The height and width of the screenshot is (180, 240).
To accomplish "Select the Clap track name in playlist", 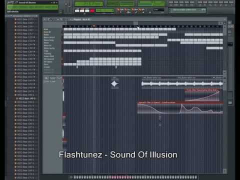I will point(46,51).
